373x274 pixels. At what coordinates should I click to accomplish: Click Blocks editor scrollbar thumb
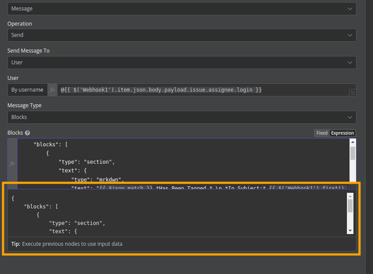(x=353, y=153)
